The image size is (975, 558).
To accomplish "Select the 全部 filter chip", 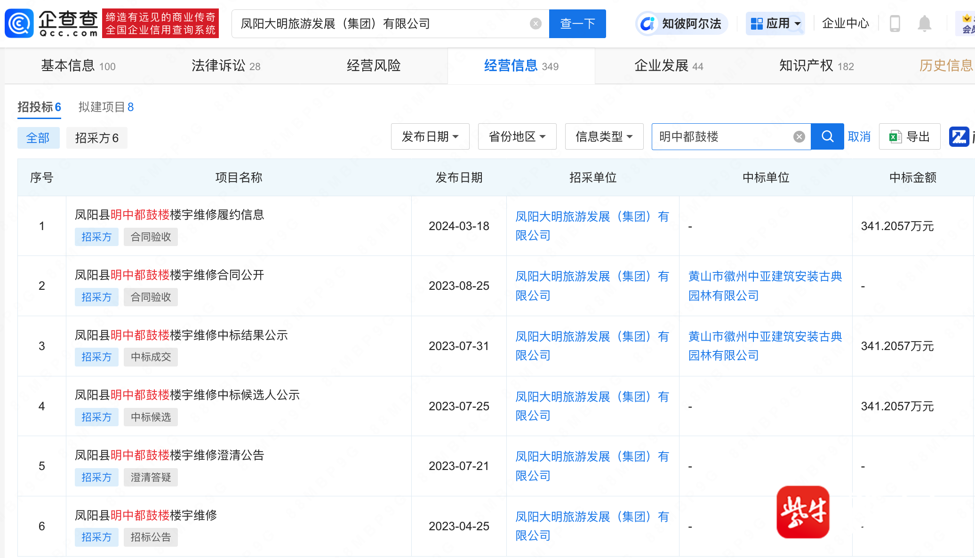I will pyautogui.click(x=39, y=138).
